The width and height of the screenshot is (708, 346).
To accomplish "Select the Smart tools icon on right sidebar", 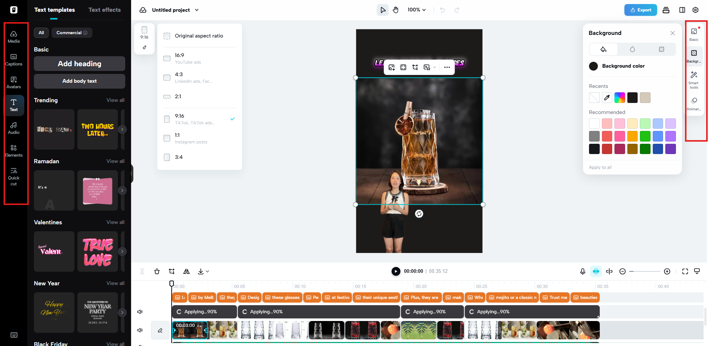I will [x=694, y=78].
